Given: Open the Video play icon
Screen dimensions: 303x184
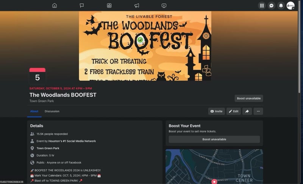Looking at the screenshot, I should tap(164, 6).
